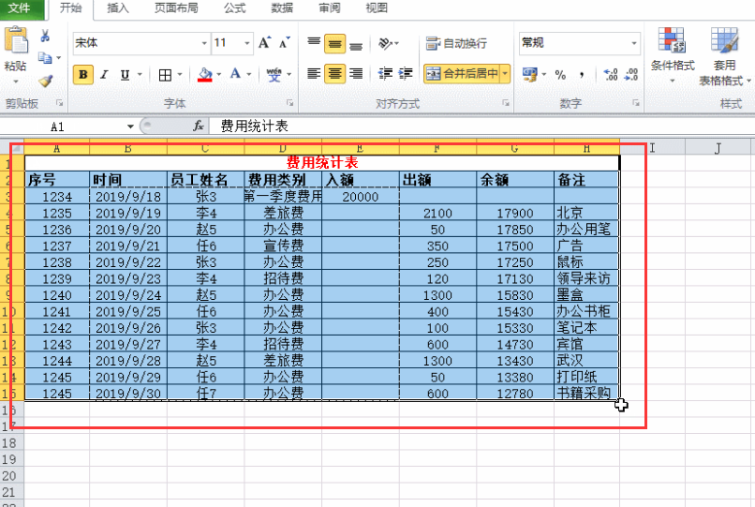Open the font size 11 dropdown
Viewport: 755px width, 507px height.
(x=247, y=43)
